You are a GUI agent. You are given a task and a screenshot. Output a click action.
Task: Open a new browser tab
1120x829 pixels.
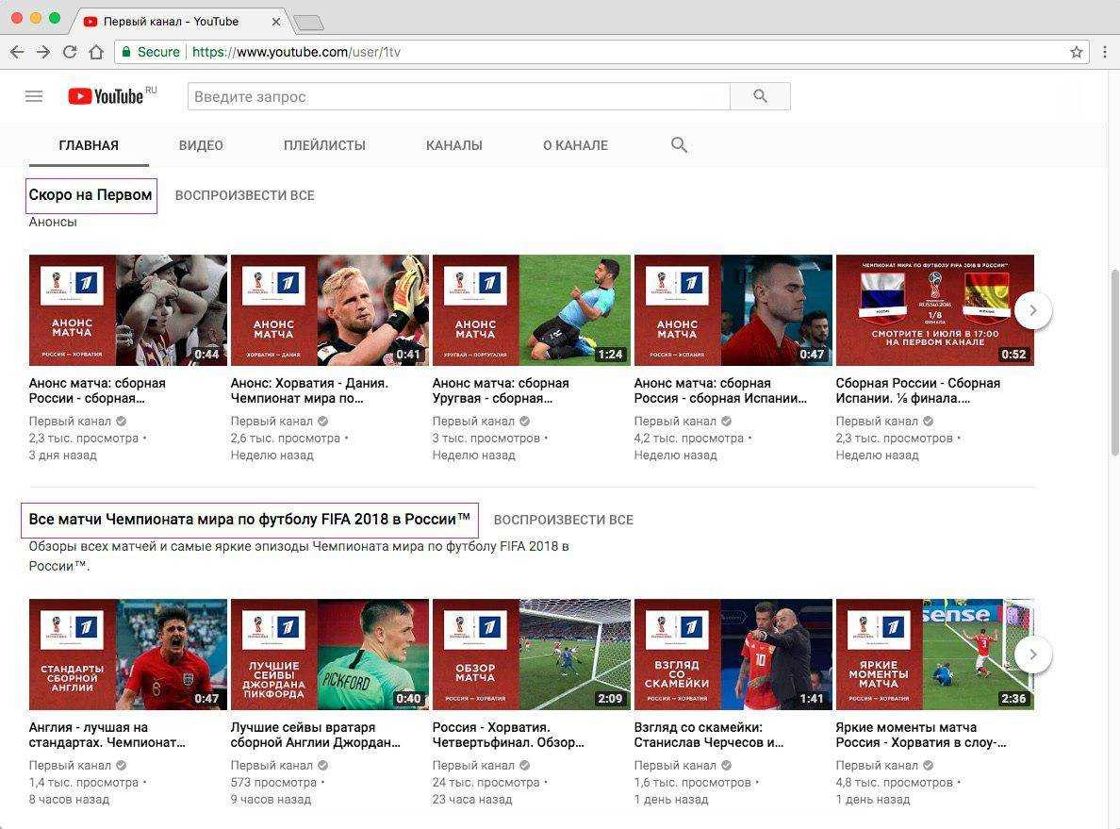[308, 23]
